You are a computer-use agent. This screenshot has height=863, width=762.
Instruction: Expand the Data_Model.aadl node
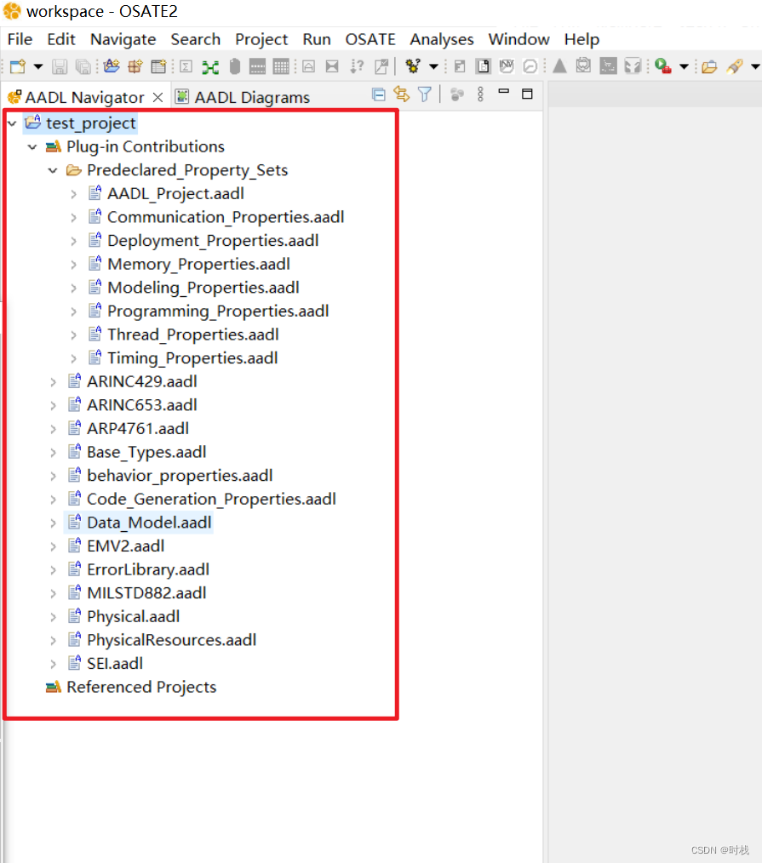click(53, 523)
